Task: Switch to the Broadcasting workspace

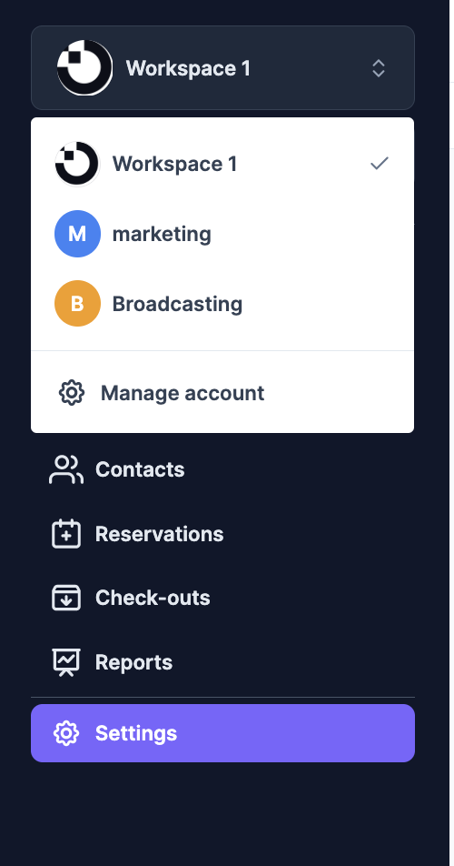Action: [x=222, y=304]
